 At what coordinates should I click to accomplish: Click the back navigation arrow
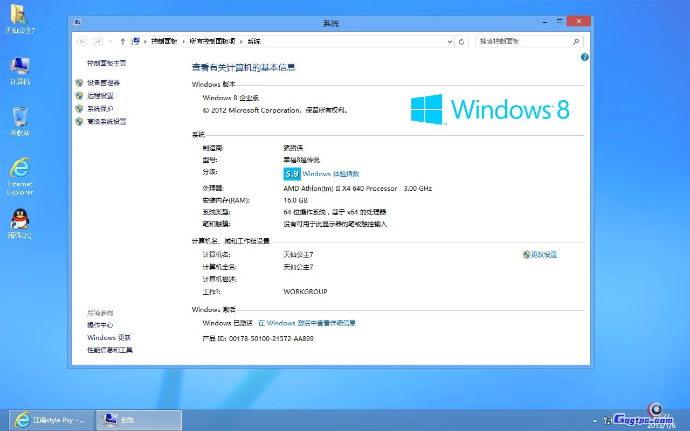tap(82, 41)
